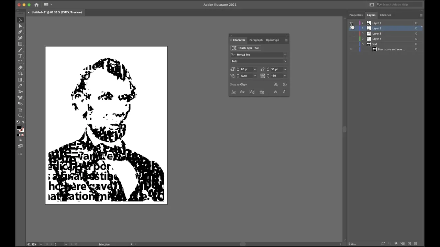Select the Pen tool

(20, 32)
